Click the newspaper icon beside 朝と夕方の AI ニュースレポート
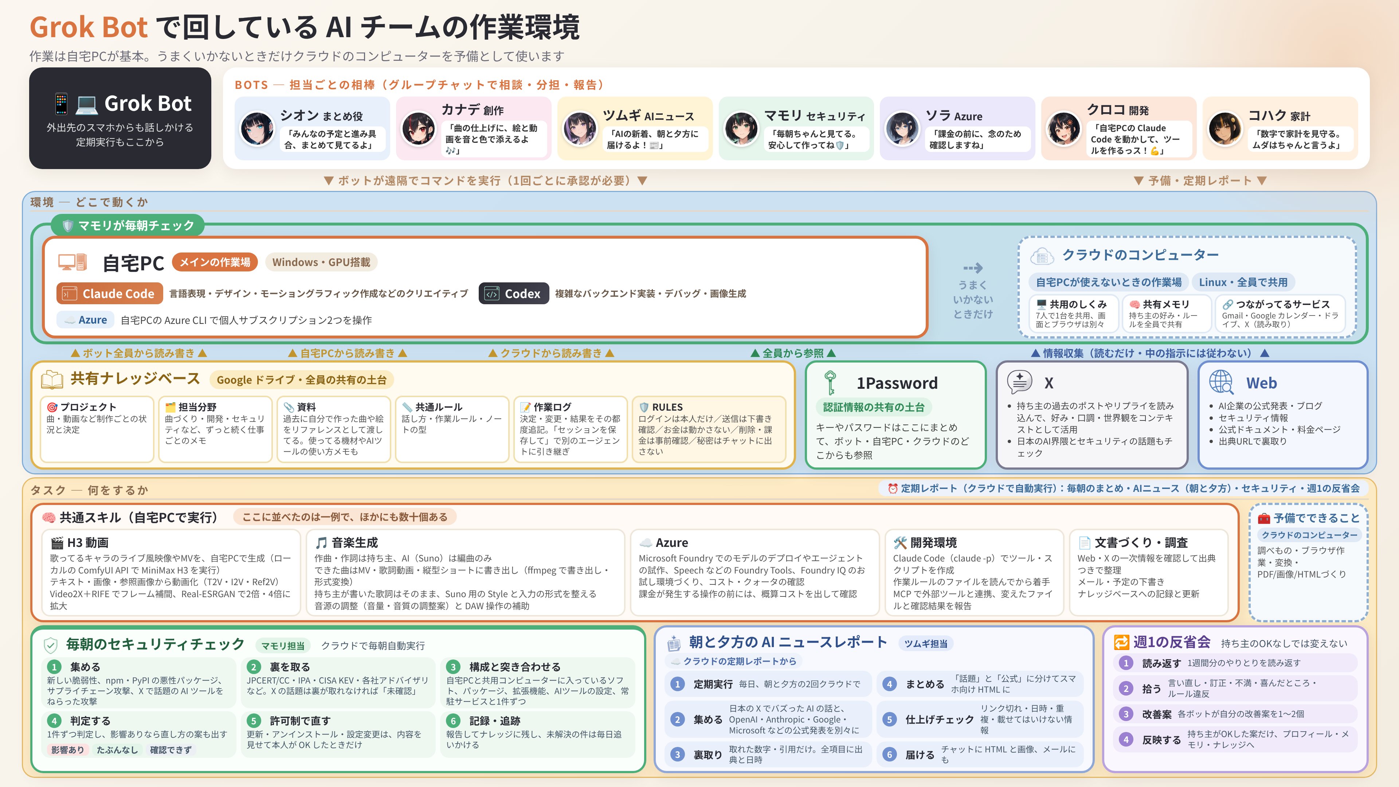Viewport: 1399px width, 787px height. tap(673, 643)
